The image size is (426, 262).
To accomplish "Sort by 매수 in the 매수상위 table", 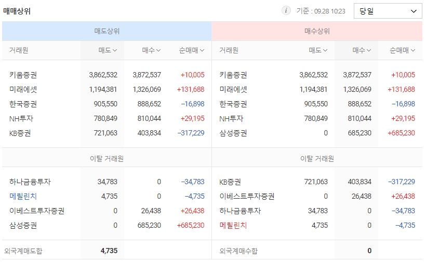I will (x=362, y=50).
